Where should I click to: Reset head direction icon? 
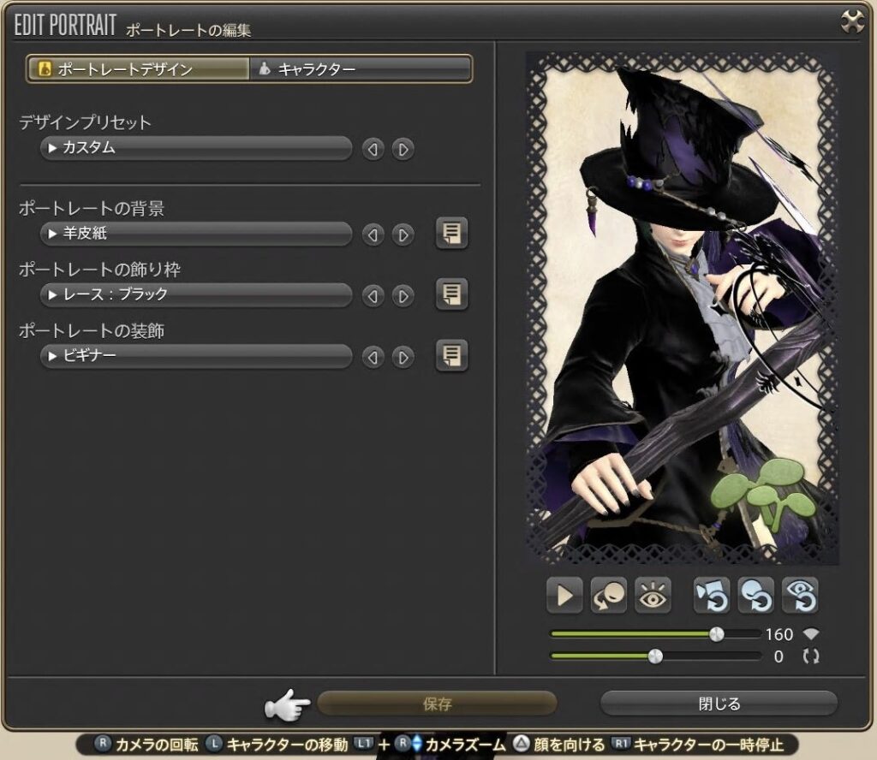755,596
